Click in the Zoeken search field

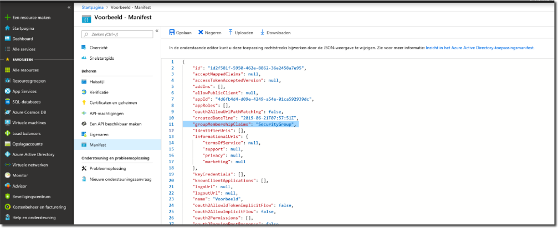(117, 33)
